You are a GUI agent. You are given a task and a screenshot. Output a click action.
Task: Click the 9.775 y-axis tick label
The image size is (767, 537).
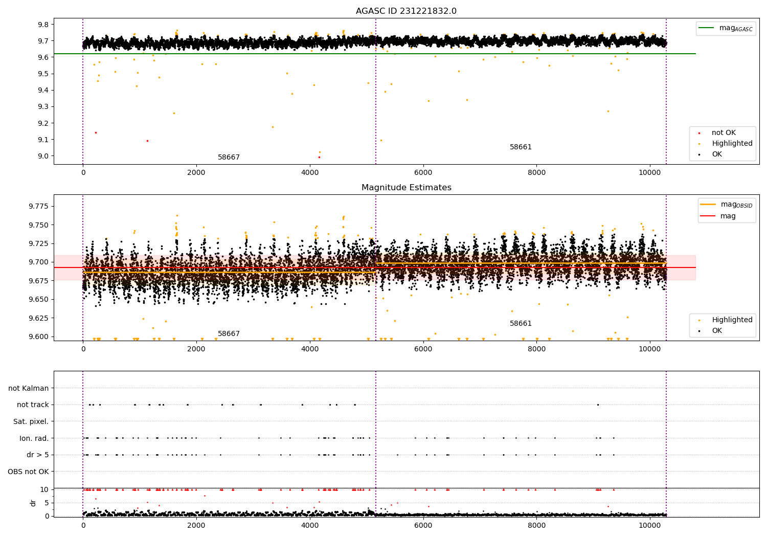pos(39,206)
